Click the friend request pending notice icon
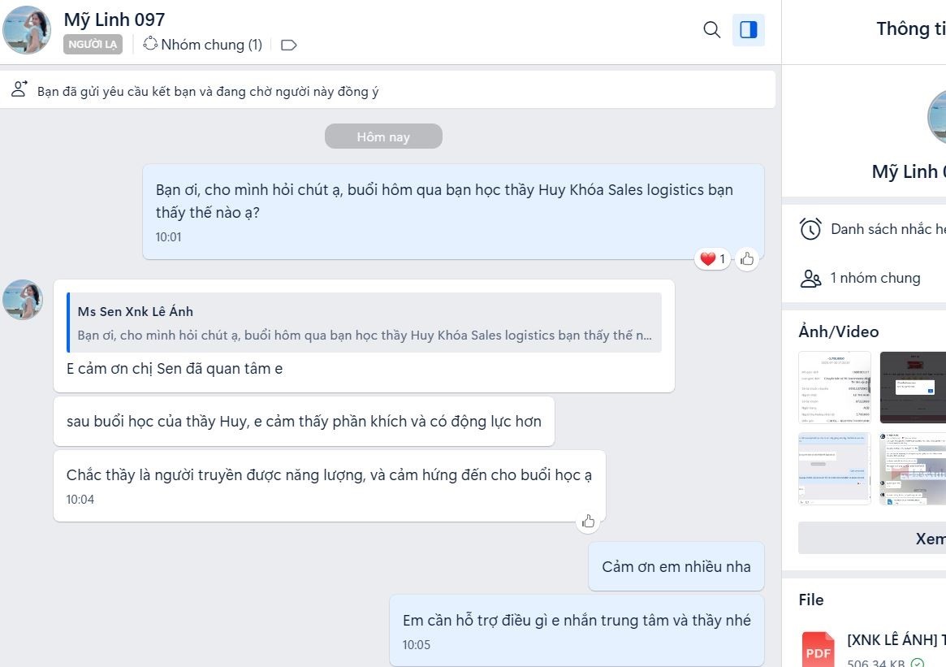The width and height of the screenshot is (946, 667). coord(19,90)
